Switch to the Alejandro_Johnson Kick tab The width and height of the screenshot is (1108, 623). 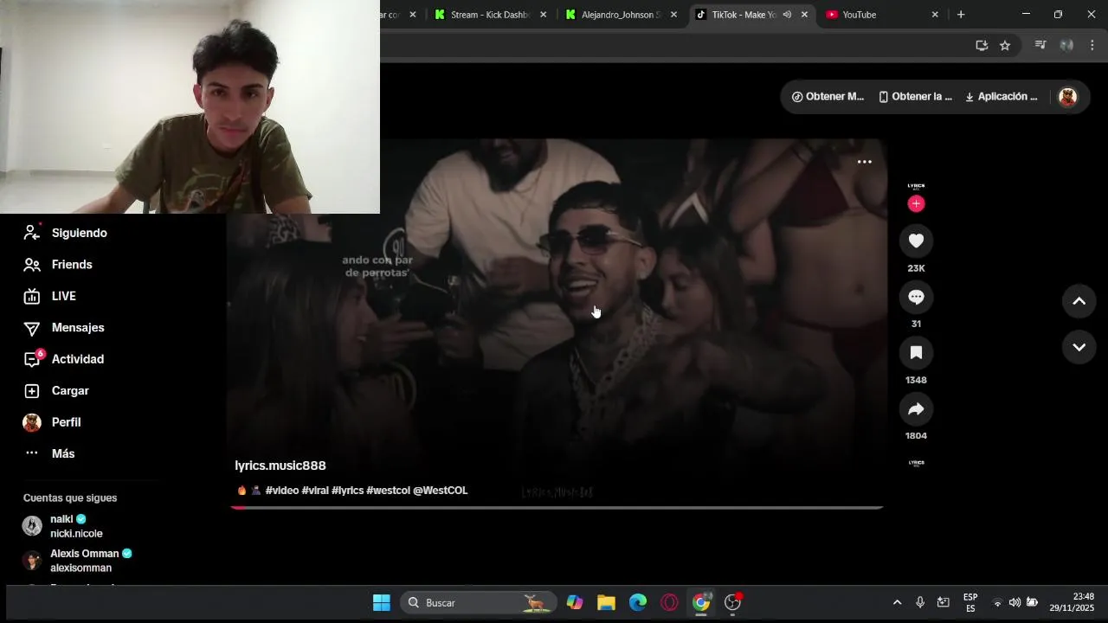[621, 15]
